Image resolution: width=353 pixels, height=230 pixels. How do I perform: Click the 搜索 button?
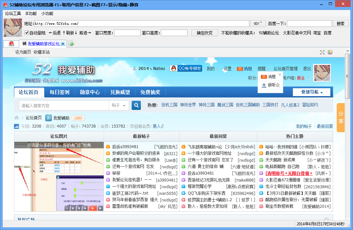340,24
